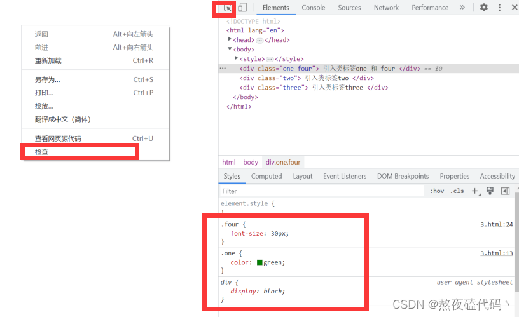Open the Layout pane tab
519x317 pixels.
pyautogui.click(x=303, y=176)
